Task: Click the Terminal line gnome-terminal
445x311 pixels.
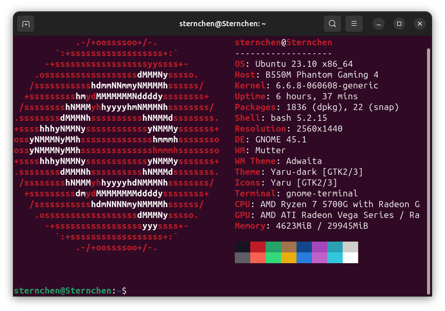Action: click(x=296, y=193)
